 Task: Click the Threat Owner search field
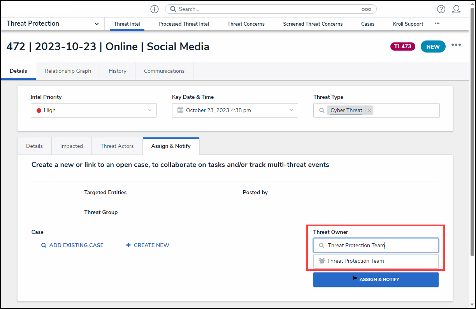[376, 245]
